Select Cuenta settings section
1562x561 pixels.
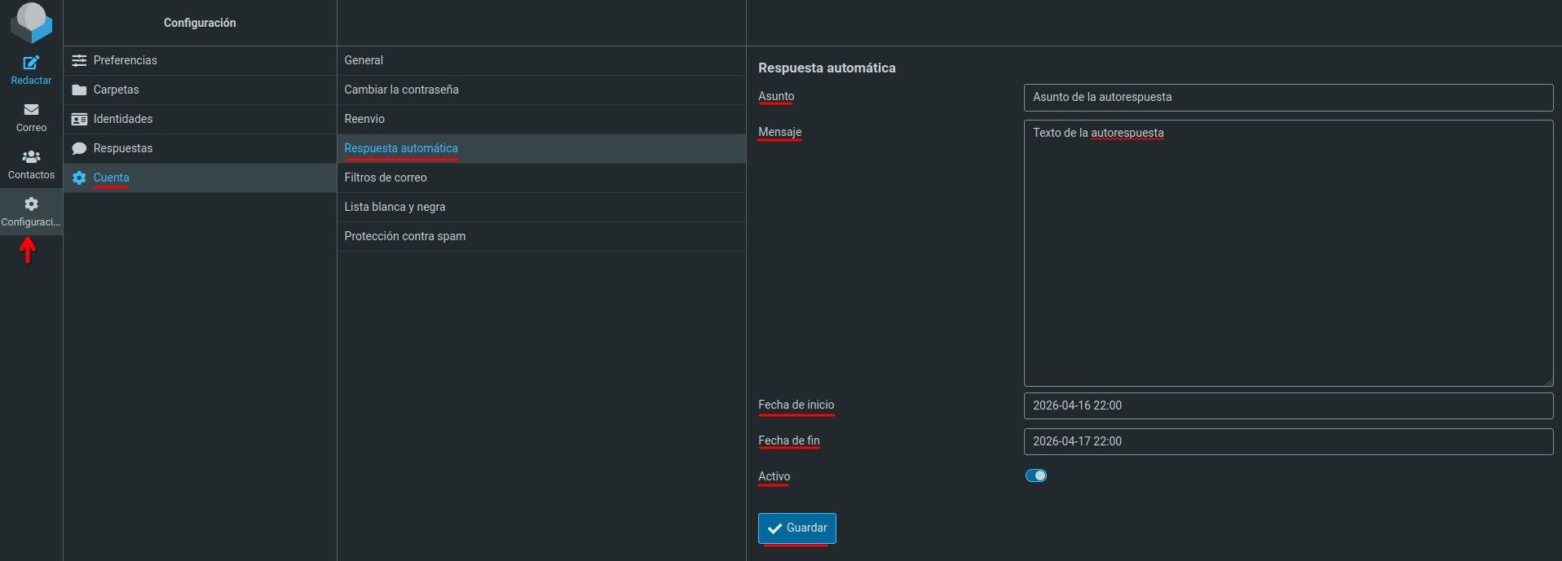pos(200,178)
